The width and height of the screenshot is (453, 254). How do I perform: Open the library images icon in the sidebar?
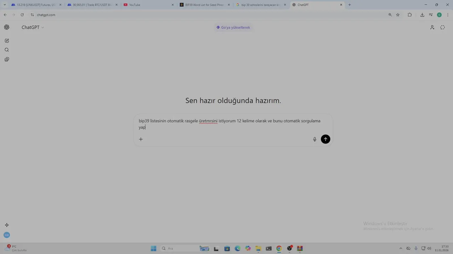7,59
